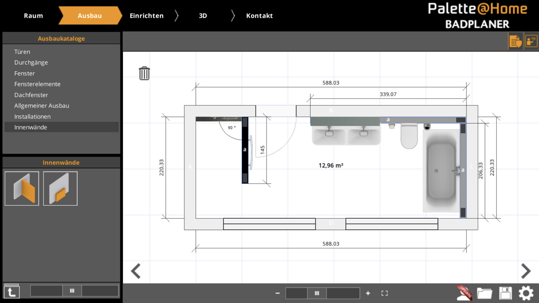Click the trash can delete icon
This screenshot has height=303, width=539.
click(144, 73)
